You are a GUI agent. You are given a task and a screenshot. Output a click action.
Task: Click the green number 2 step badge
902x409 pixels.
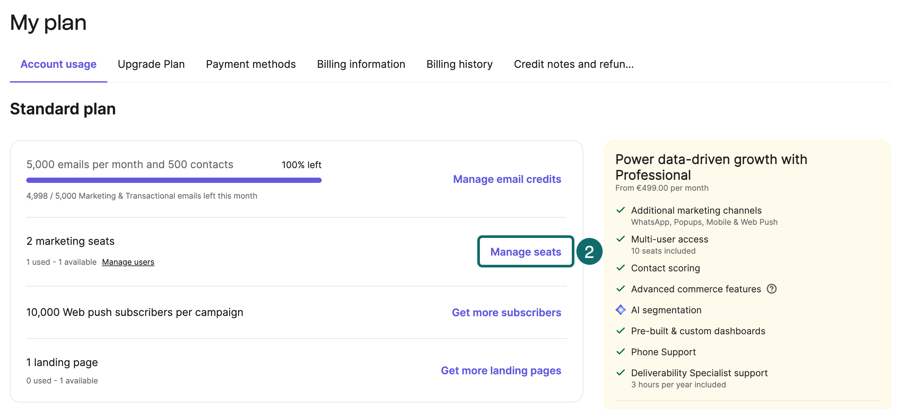(589, 252)
